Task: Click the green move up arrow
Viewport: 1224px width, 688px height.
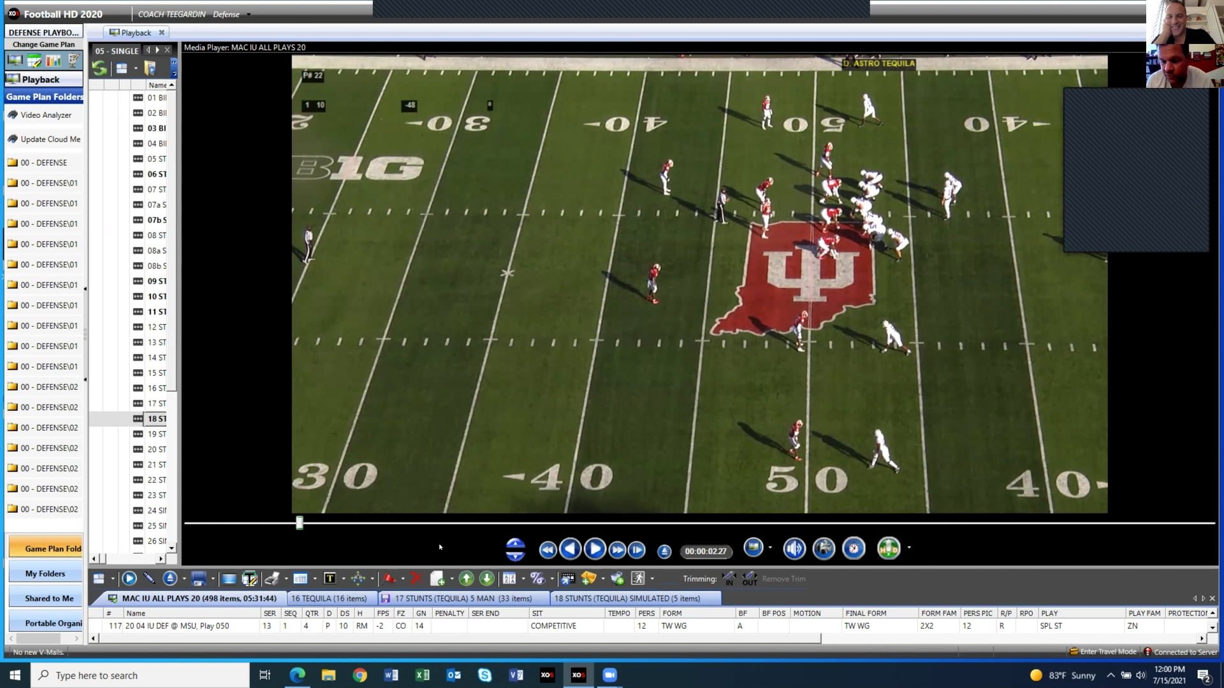Action: pos(466,578)
